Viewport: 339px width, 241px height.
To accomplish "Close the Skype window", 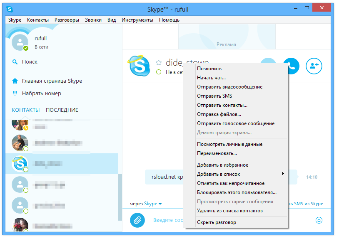I will (x=322, y=8).
